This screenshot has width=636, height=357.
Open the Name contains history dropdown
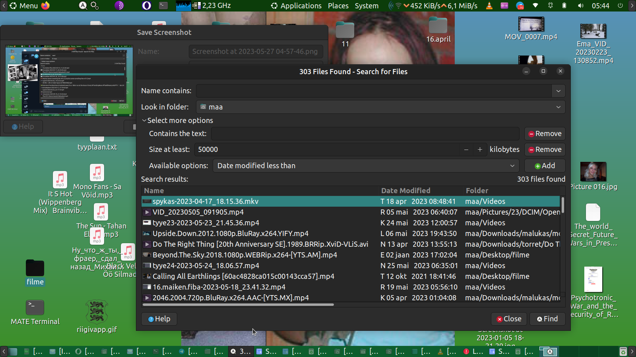[x=558, y=91]
